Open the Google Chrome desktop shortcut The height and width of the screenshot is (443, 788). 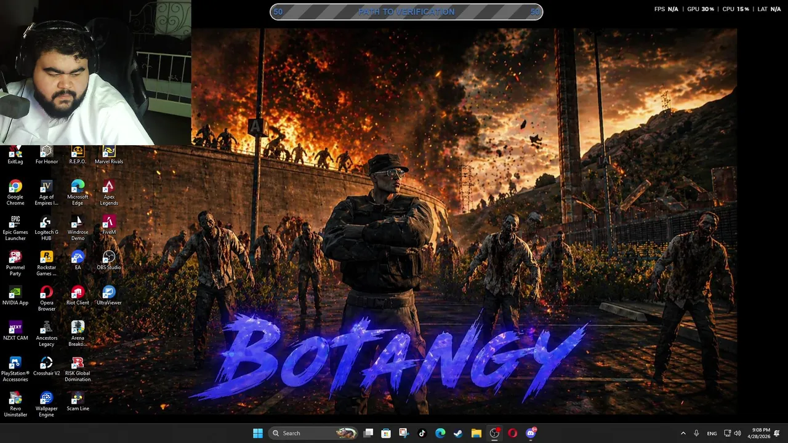tap(15, 193)
